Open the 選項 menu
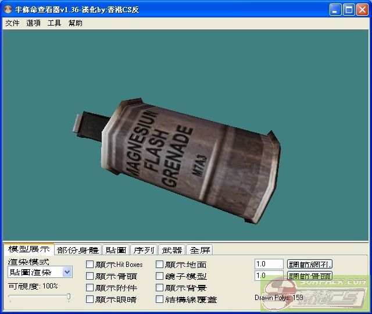 click(33, 23)
